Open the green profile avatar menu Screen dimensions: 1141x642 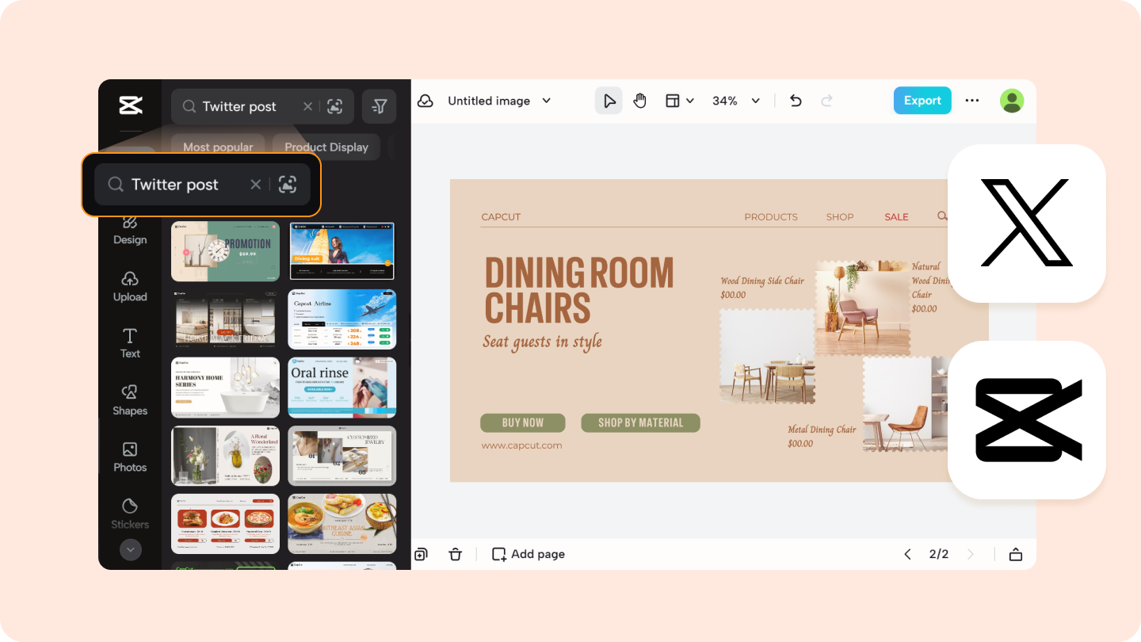click(1012, 101)
